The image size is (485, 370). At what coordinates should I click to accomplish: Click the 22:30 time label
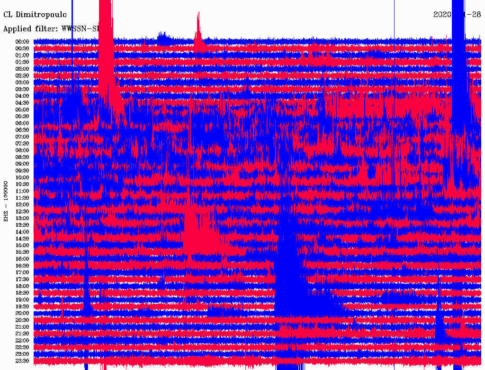pos(22,347)
